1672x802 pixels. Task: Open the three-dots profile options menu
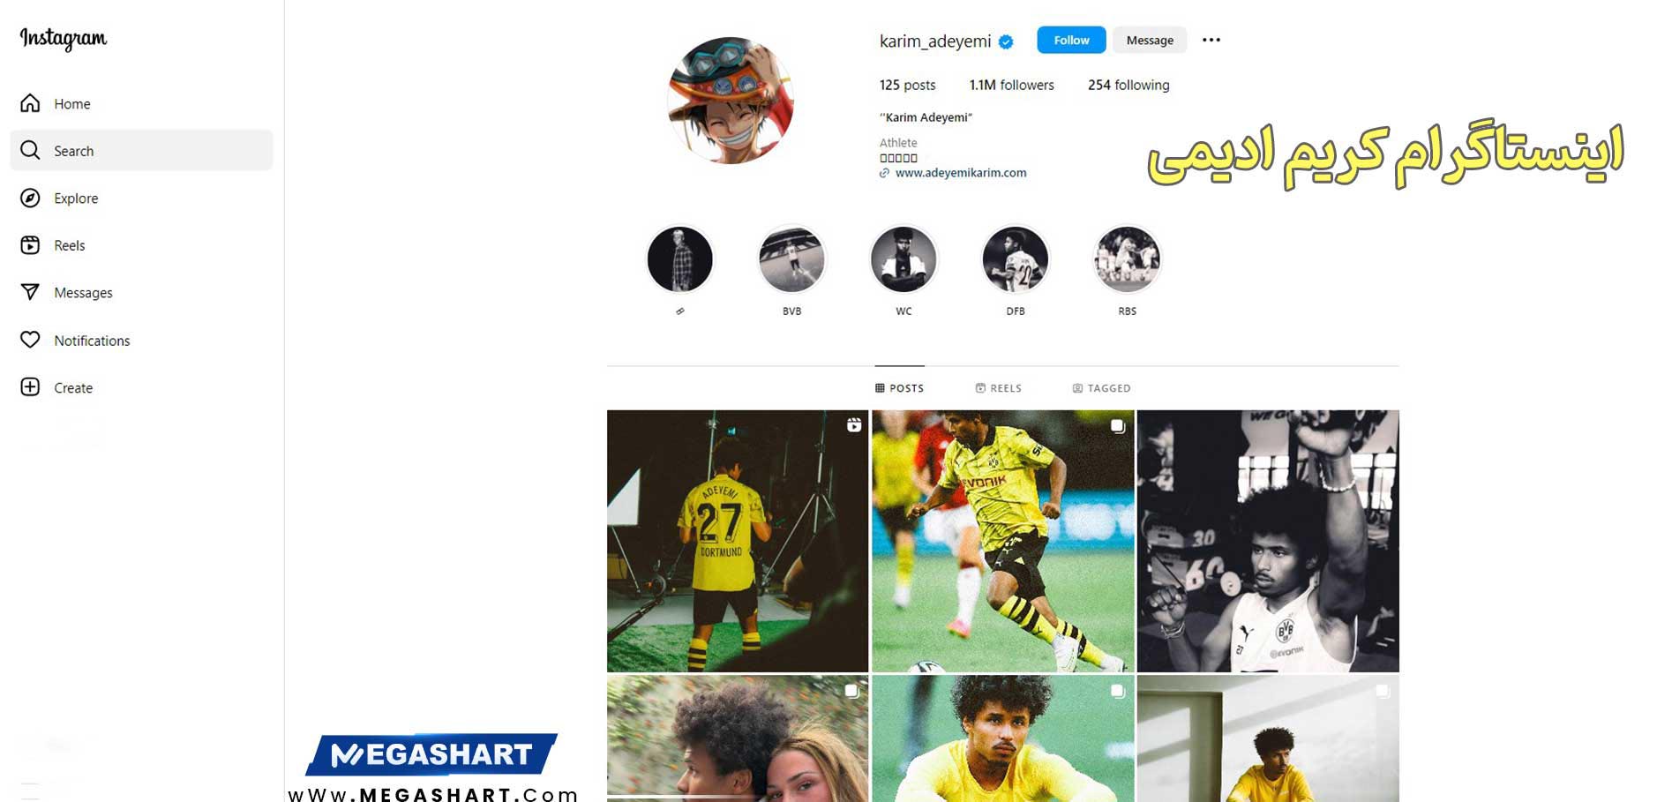point(1211,40)
